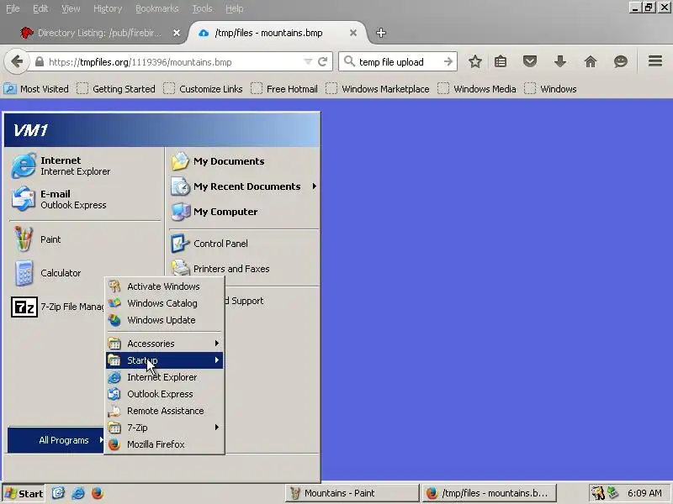Open a new tab with plus button
This screenshot has width=673, height=504.
(381, 33)
